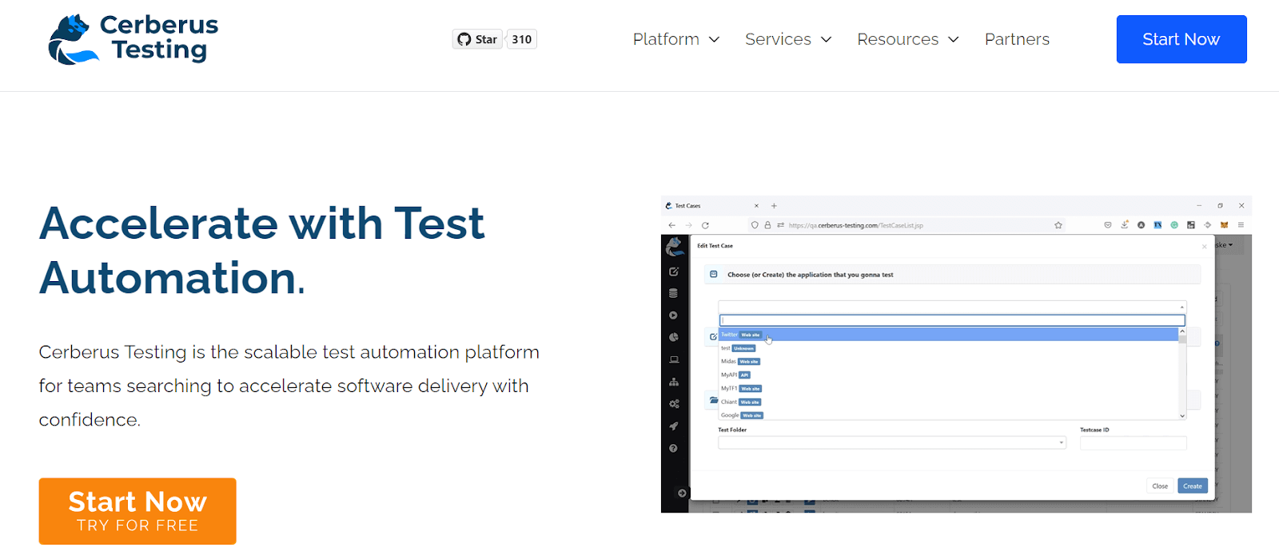Open the 310 stargazers count link
The height and width of the screenshot is (551, 1279).
coord(521,39)
